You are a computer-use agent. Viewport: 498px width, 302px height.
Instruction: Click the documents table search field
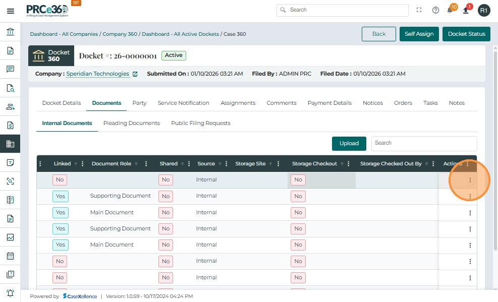coord(424,143)
